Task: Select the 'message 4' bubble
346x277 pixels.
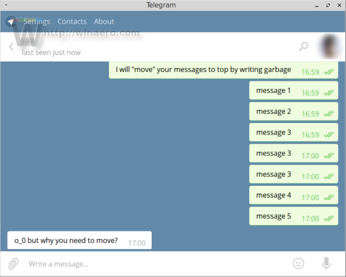Action: pyautogui.click(x=294, y=195)
